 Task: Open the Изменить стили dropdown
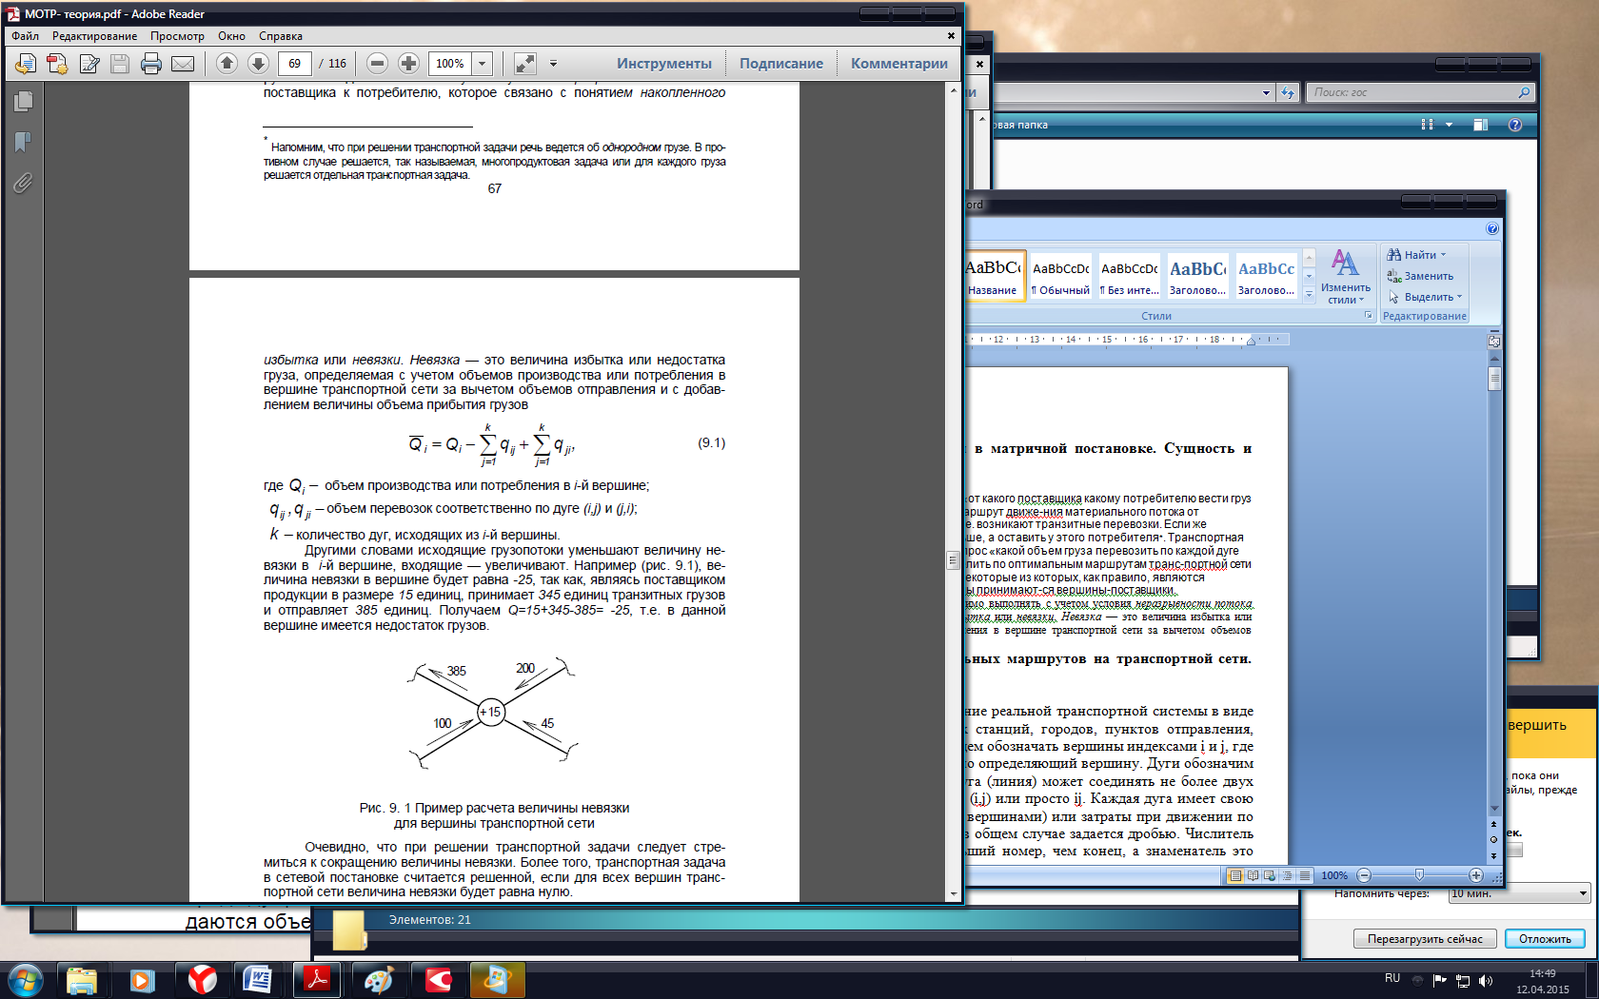(1346, 277)
